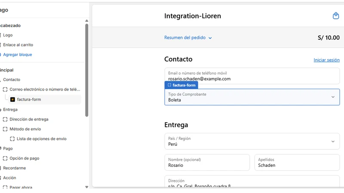Image resolution: width=344 pixels, height=193 pixels.
Task: Click sidebar scrollbar down arrow
Action: click(x=87, y=187)
